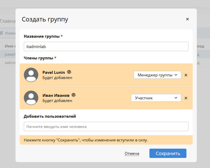The height and width of the screenshot is (168, 210).
Task: Click Иван Иванов's avatar
Action: (x=31, y=98)
